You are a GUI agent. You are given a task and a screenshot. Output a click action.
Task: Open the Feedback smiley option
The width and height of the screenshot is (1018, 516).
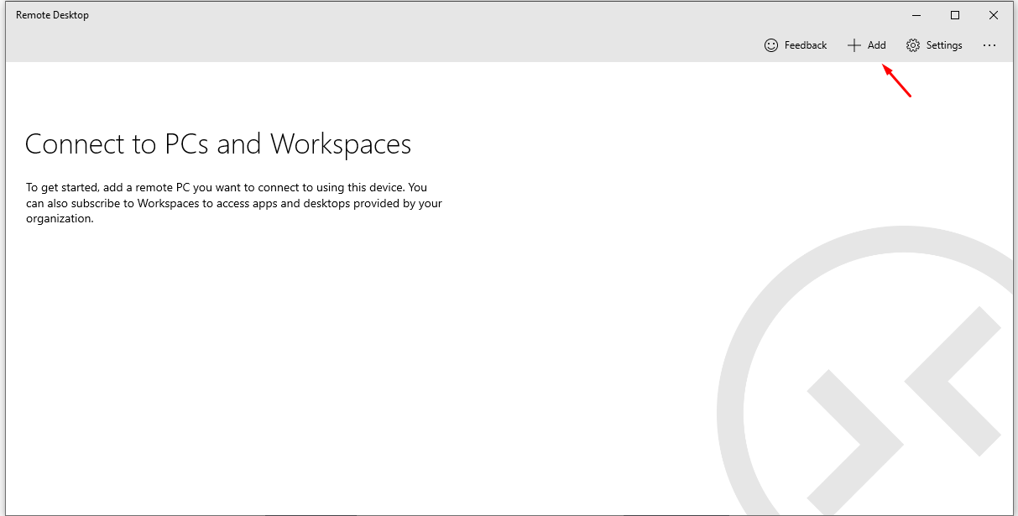point(796,45)
